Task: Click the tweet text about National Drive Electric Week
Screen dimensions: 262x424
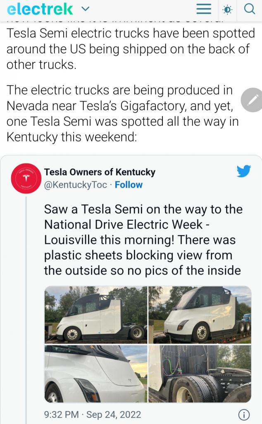Action: (x=142, y=240)
